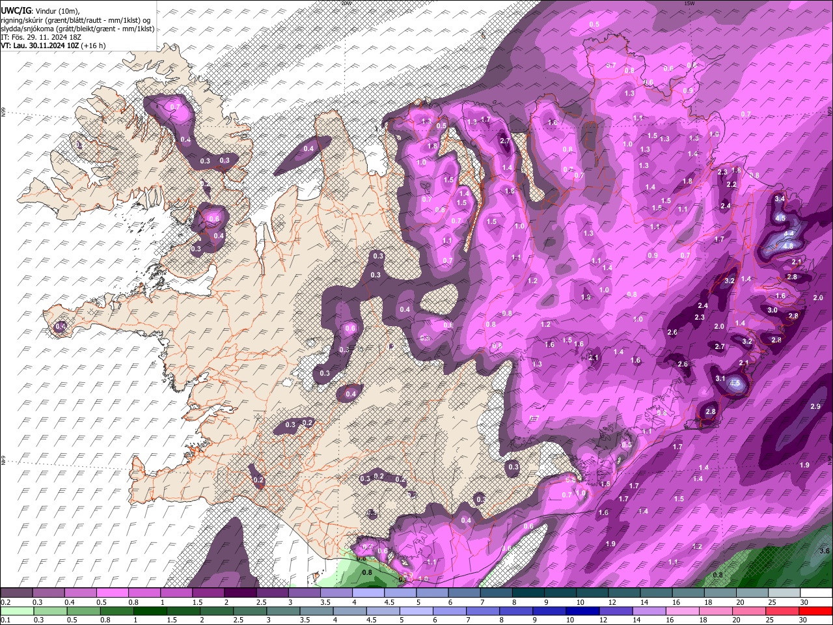Click the violet swatch at 12 in lower legend row
Screen dimensions: 833x625
(616, 611)
